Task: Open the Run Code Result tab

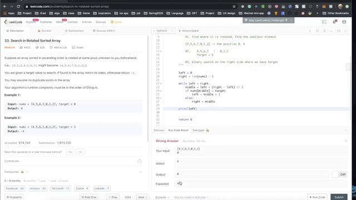Action: coord(178,131)
